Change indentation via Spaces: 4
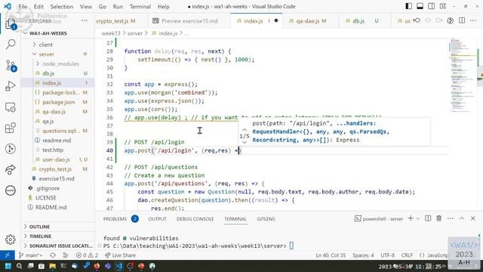 [x=363, y=255]
